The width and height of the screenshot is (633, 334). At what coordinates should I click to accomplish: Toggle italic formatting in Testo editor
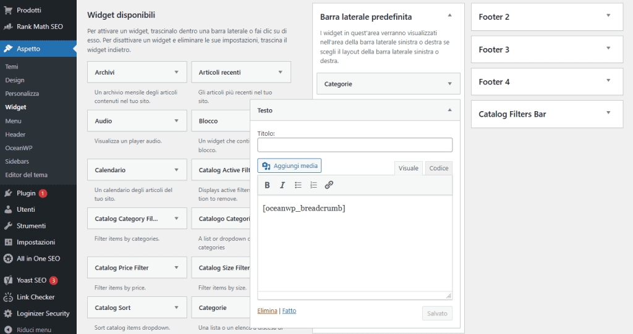tap(282, 185)
